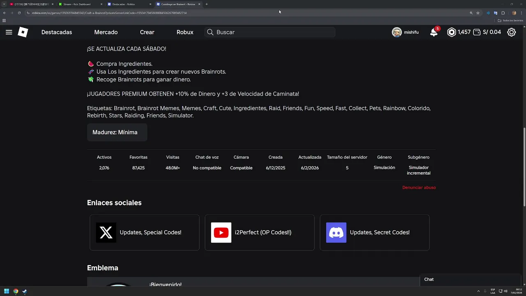Open the Discord social icon
Viewport: 526px width, 296px height.
pyautogui.click(x=336, y=233)
